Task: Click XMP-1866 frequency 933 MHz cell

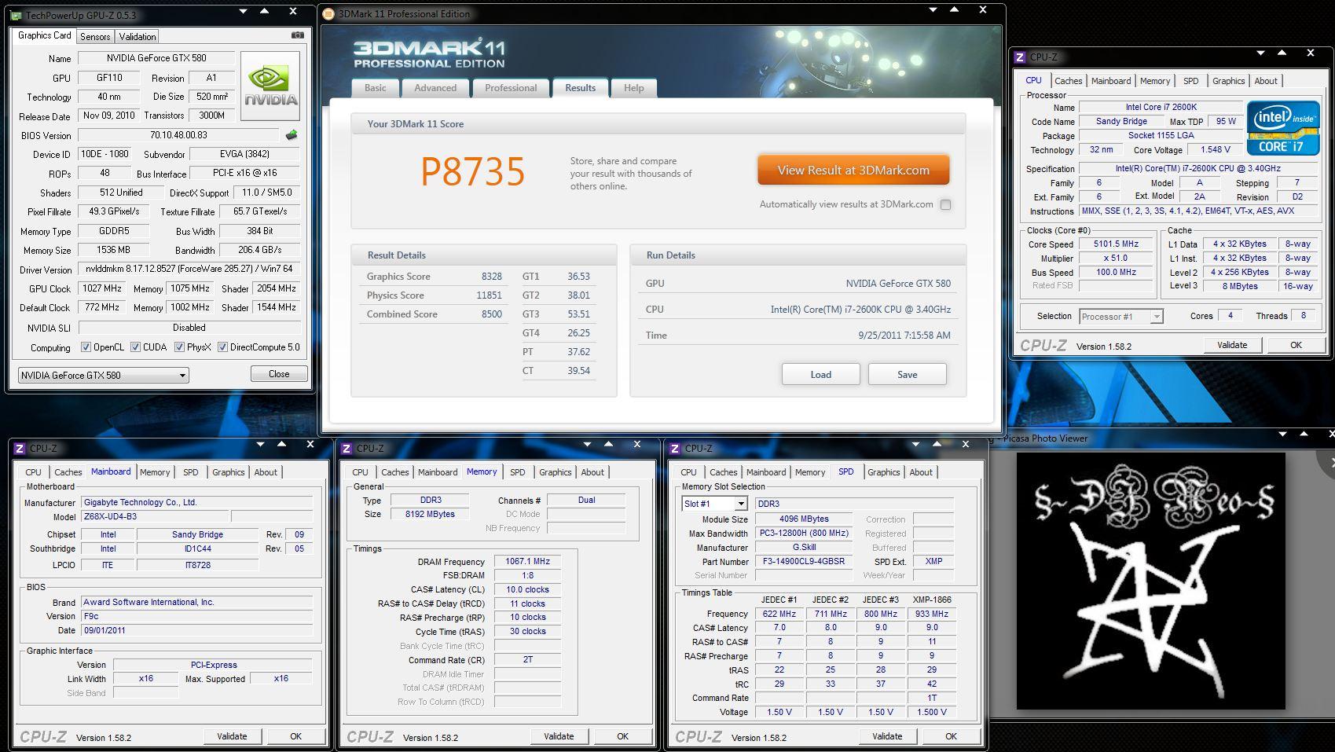Action: click(x=932, y=614)
